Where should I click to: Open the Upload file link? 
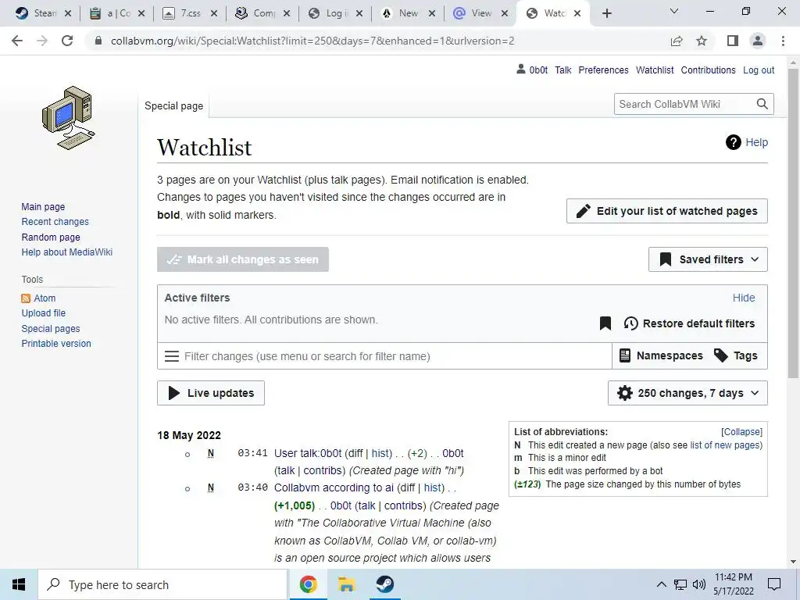click(x=44, y=312)
